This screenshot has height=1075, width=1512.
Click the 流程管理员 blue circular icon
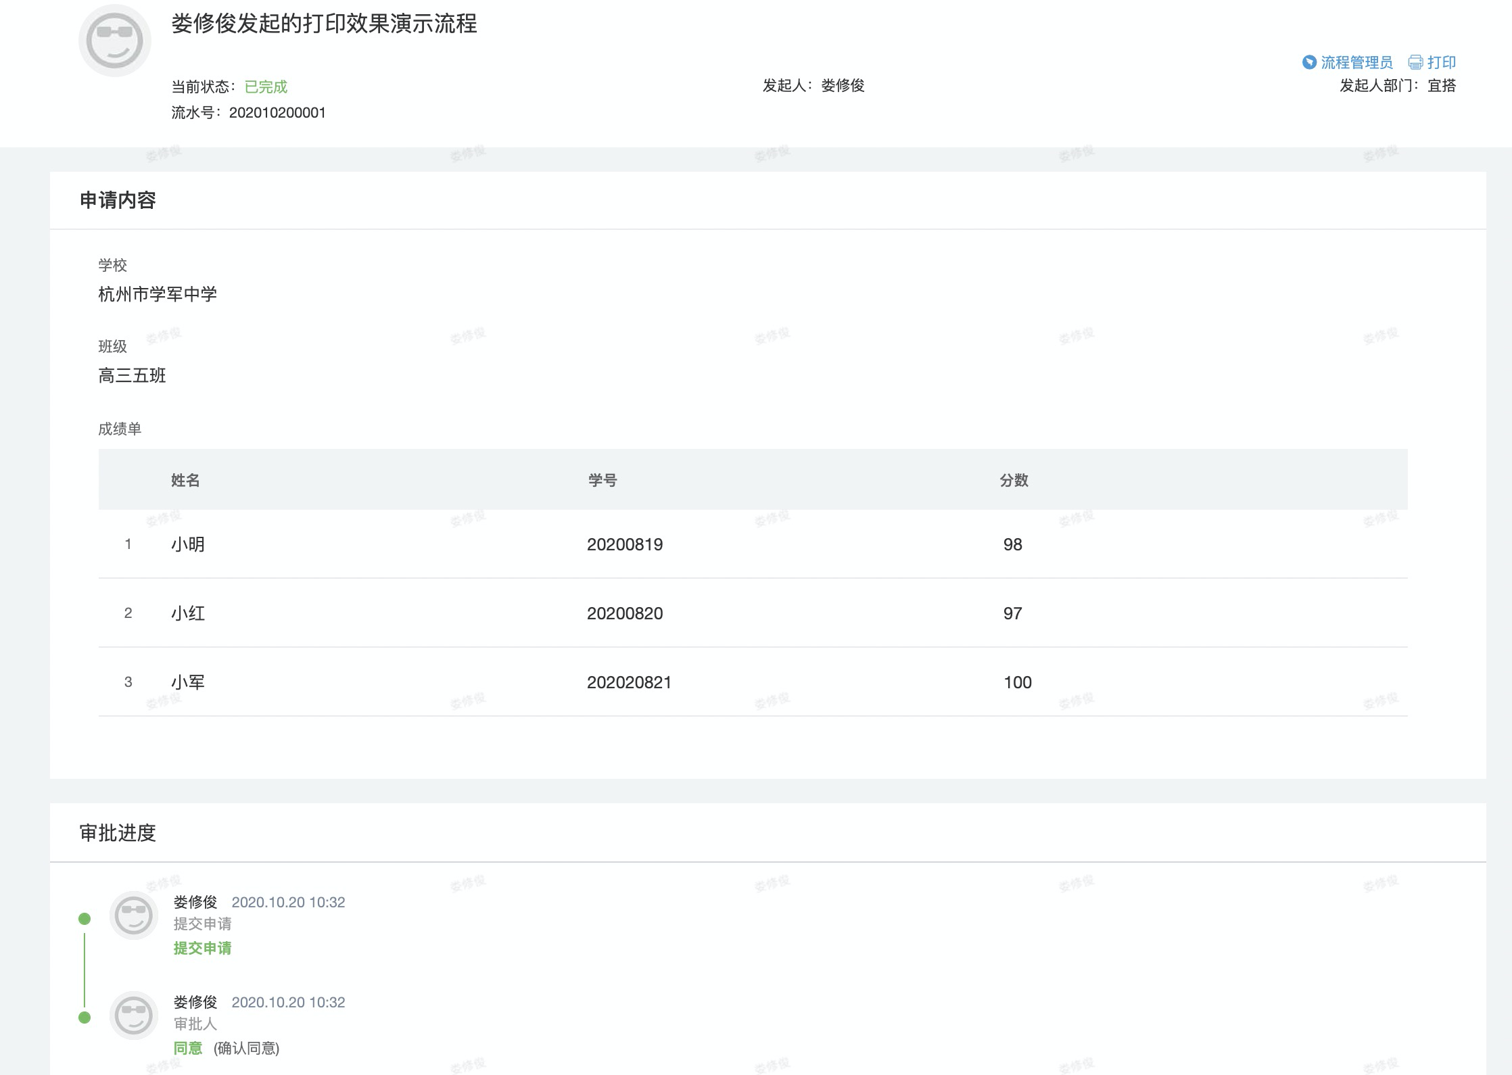point(1309,63)
